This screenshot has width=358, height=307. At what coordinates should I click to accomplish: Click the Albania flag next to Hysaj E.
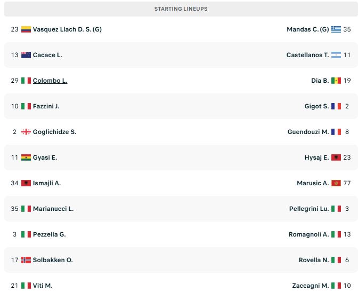336,158
